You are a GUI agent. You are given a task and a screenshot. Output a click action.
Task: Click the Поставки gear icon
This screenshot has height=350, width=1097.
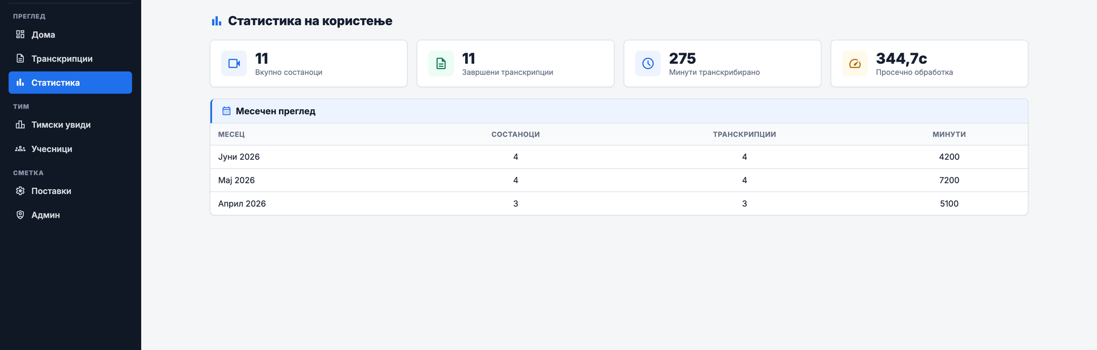coord(20,191)
